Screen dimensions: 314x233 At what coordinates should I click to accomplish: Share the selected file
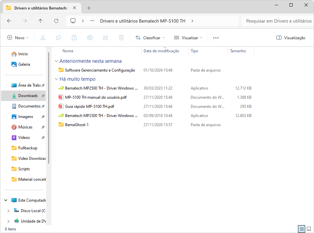(106, 38)
